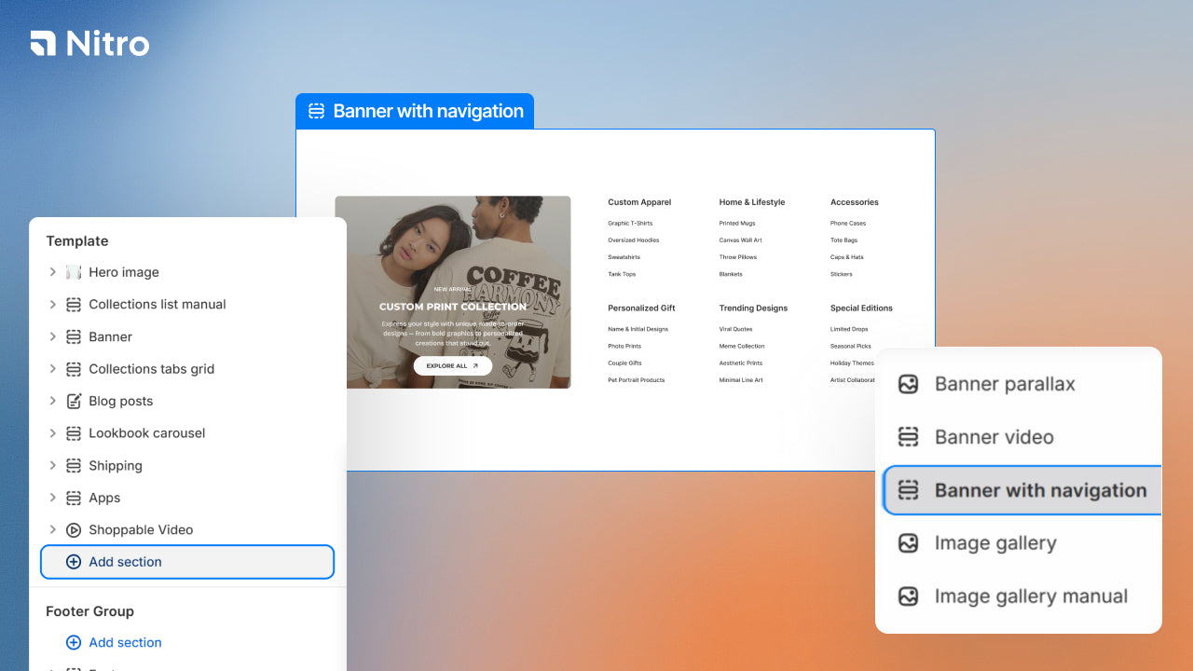The width and height of the screenshot is (1193, 671).
Task: Click the Image gallery manual picture icon
Action: [x=908, y=596]
